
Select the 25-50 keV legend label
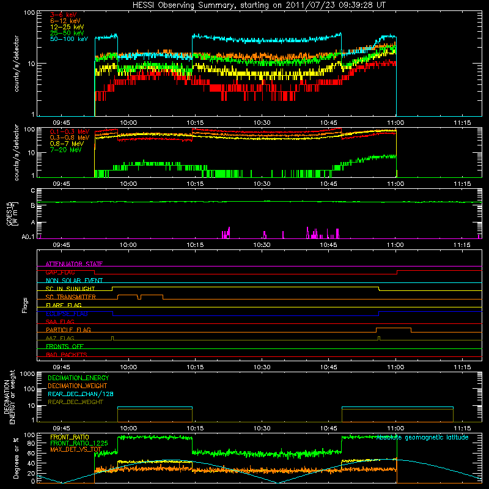point(67,33)
